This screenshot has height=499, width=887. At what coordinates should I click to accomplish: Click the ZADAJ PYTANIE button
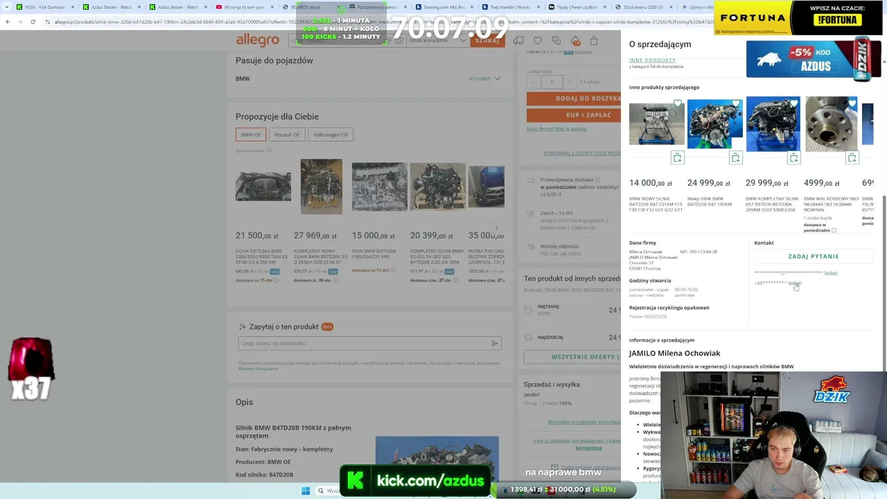point(814,256)
